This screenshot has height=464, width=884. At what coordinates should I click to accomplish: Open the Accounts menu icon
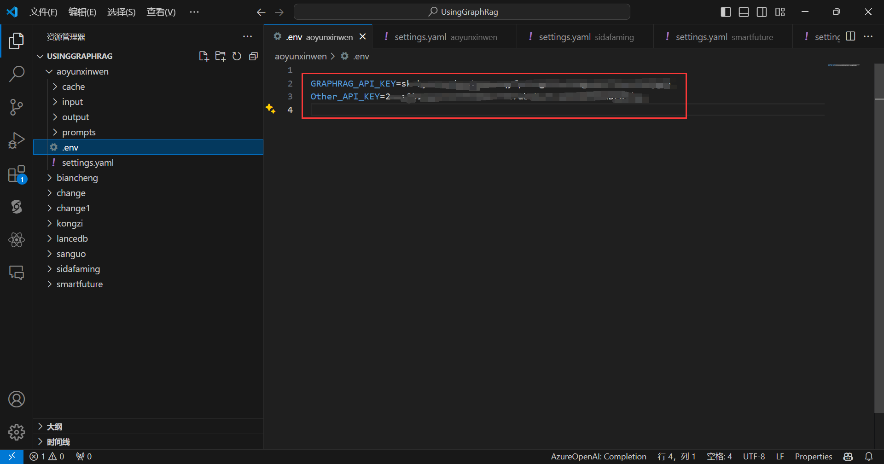click(x=17, y=399)
